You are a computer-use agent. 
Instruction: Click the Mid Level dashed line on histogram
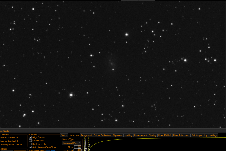tap(88, 144)
